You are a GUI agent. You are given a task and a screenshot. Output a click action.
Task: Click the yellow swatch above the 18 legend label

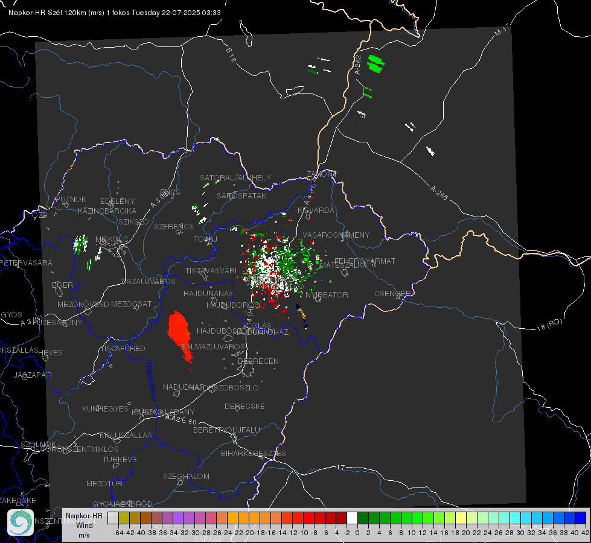[461, 518]
